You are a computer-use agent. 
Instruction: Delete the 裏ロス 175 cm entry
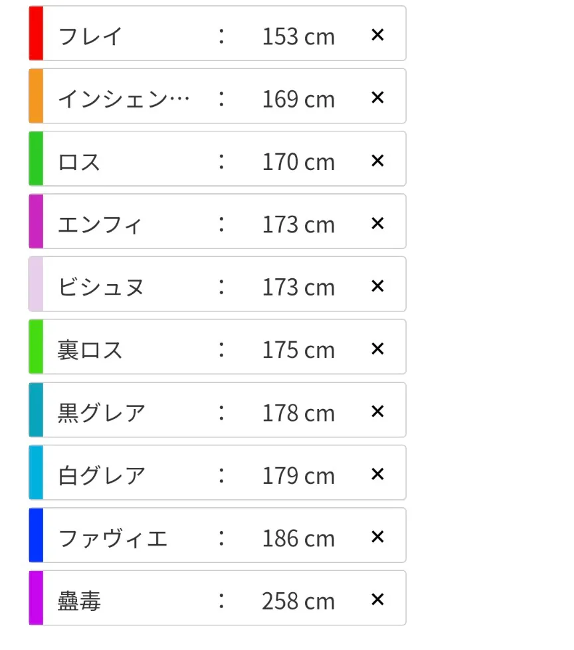coord(377,349)
